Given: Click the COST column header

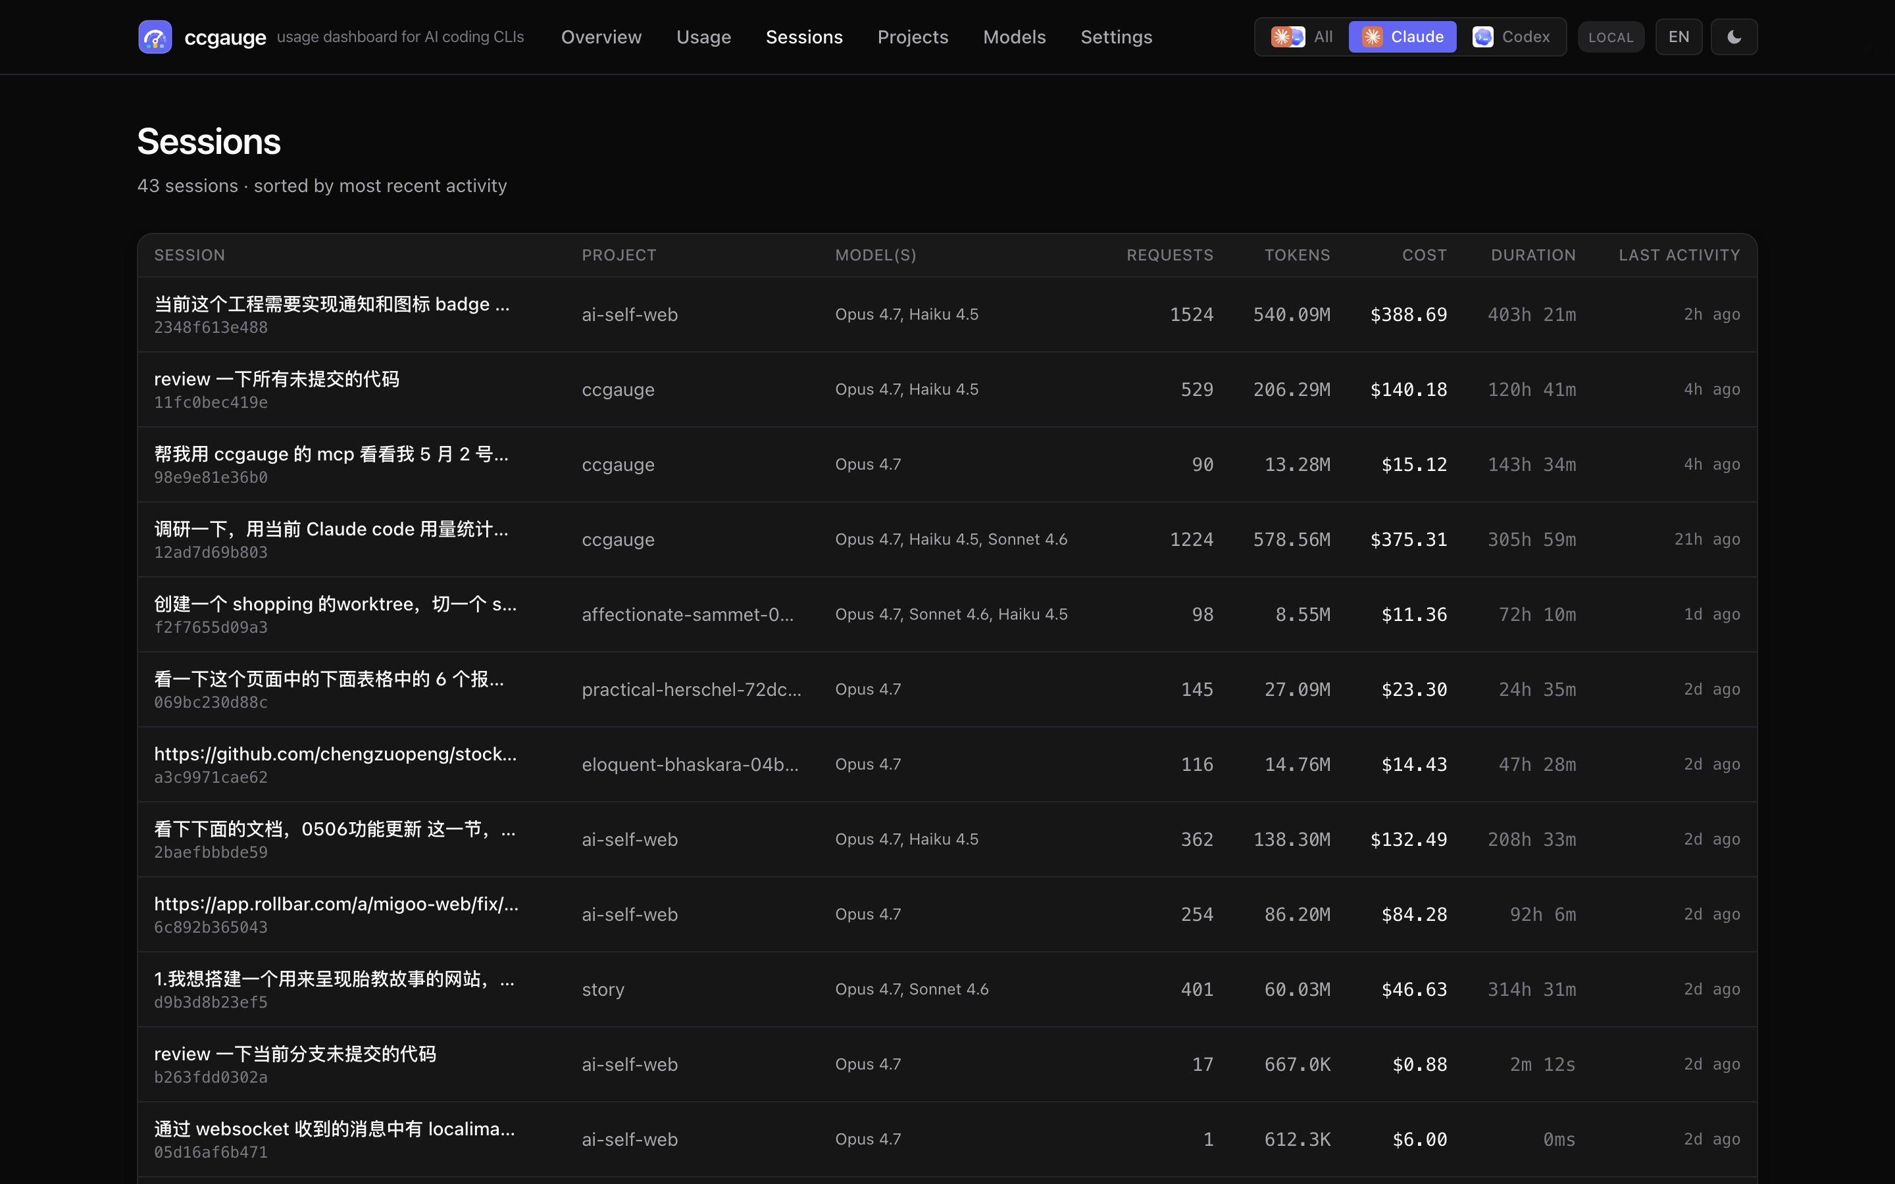Looking at the screenshot, I should (1425, 255).
